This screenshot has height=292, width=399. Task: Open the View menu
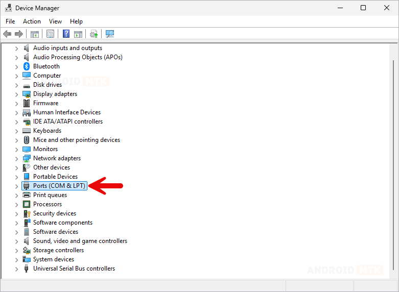(x=55, y=21)
